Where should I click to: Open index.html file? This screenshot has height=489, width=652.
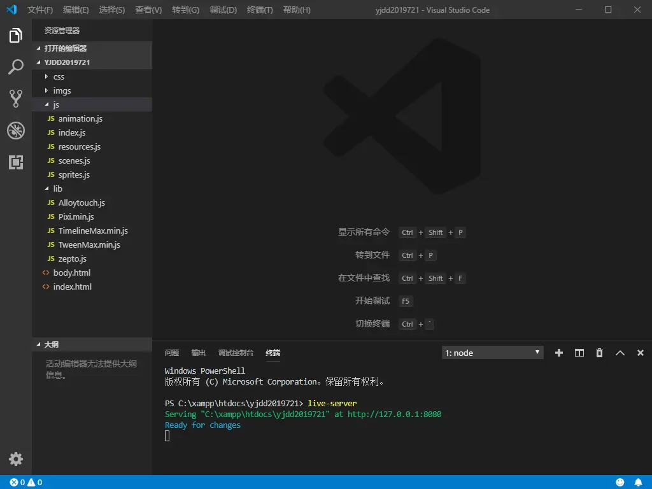[x=92, y=287]
